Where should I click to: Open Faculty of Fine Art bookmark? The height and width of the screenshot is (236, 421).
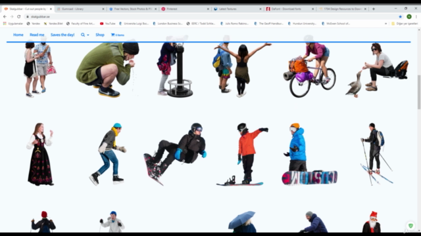pos(80,24)
